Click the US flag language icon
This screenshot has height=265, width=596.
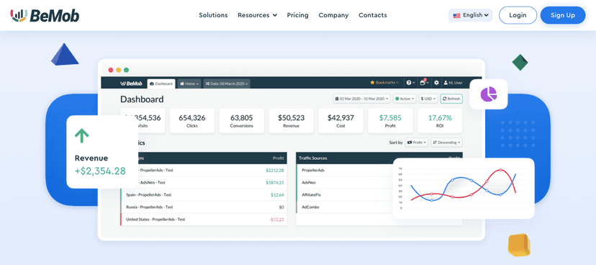pyautogui.click(x=456, y=16)
